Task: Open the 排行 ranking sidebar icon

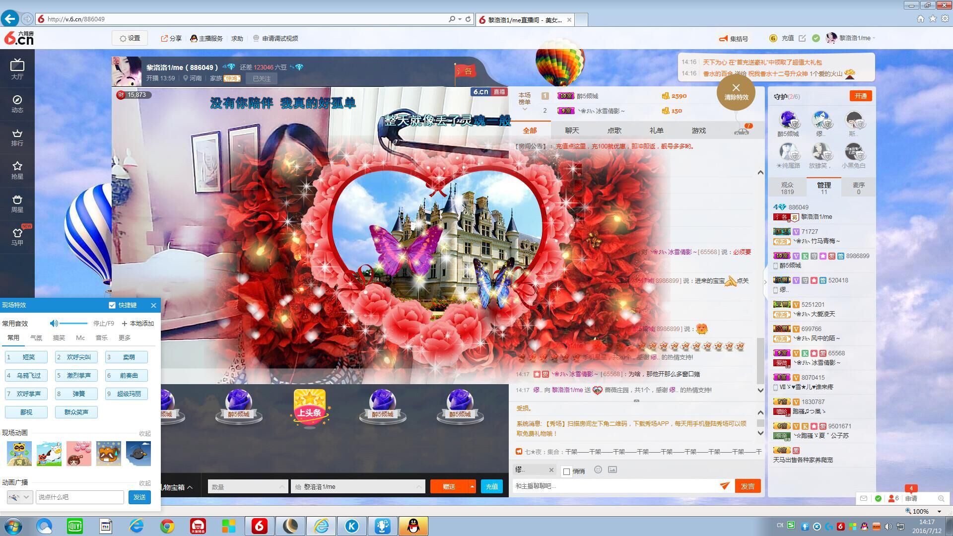Action: 17,137
